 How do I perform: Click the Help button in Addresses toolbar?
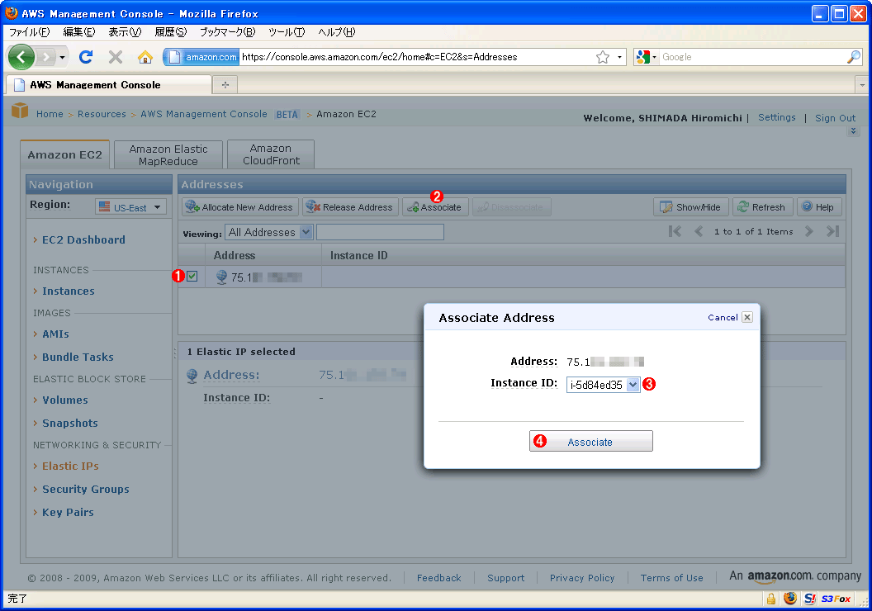pyautogui.click(x=818, y=207)
